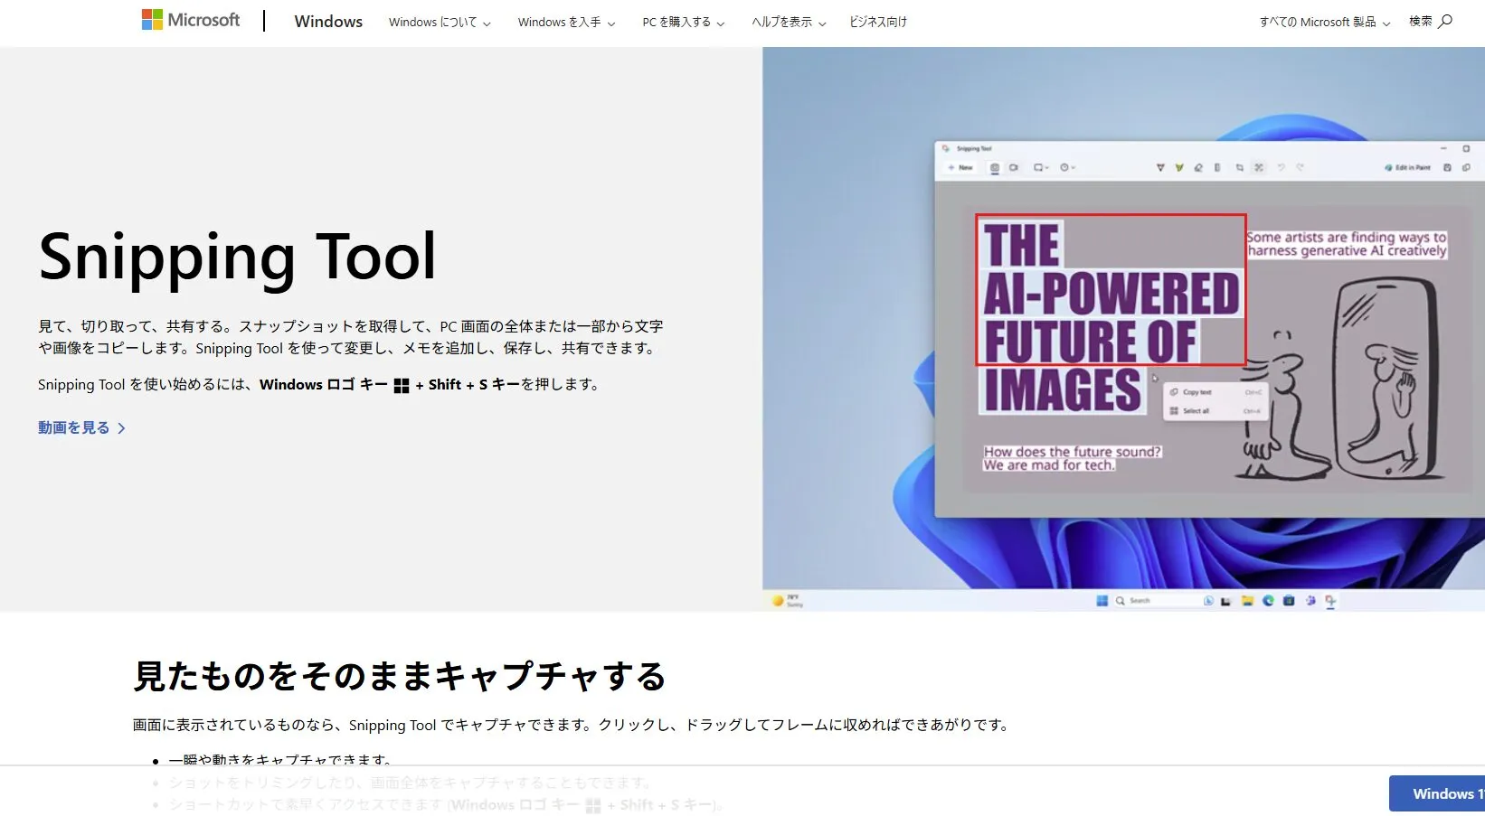Click the pictured taskbar Start button
The width and height of the screenshot is (1485, 816).
tap(1102, 600)
